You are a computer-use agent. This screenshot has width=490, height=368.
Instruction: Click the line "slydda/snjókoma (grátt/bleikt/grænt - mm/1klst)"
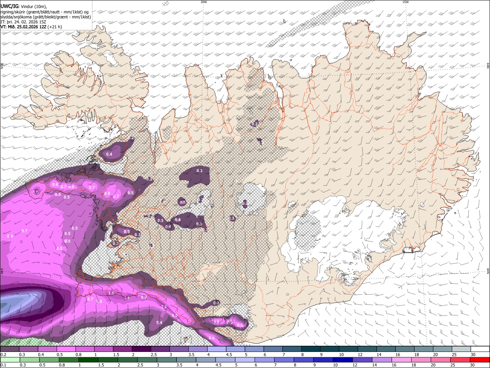click(x=46, y=17)
